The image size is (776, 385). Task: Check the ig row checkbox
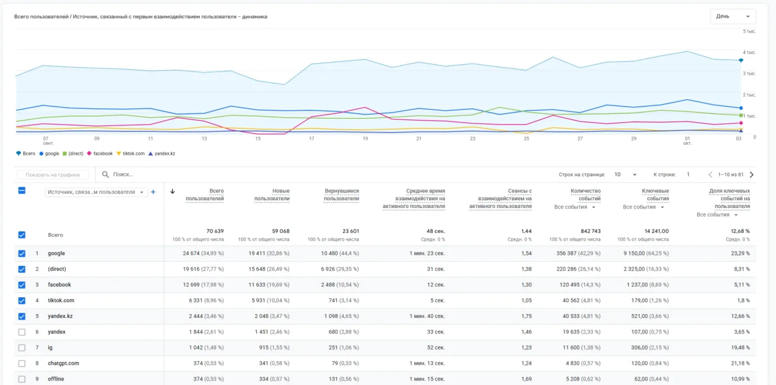pyautogui.click(x=22, y=348)
